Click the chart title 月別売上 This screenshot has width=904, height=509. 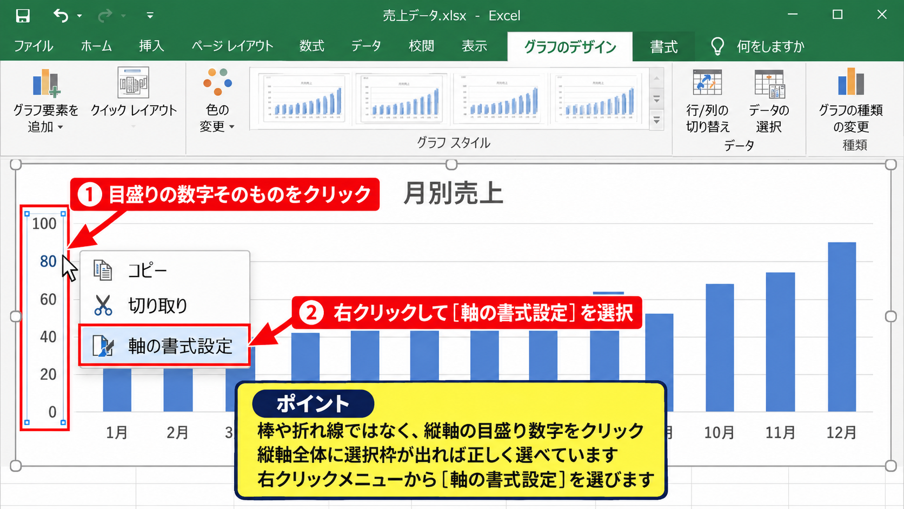click(x=453, y=193)
